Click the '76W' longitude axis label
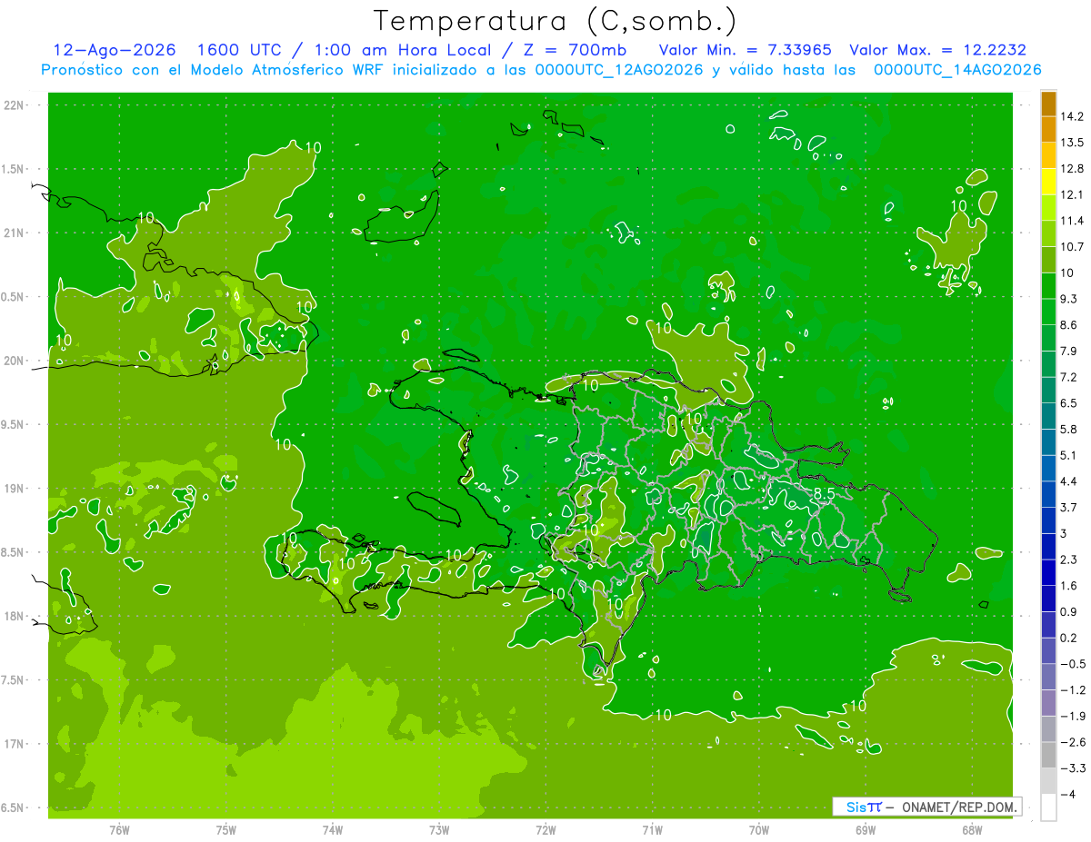 click(x=119, y=829)
